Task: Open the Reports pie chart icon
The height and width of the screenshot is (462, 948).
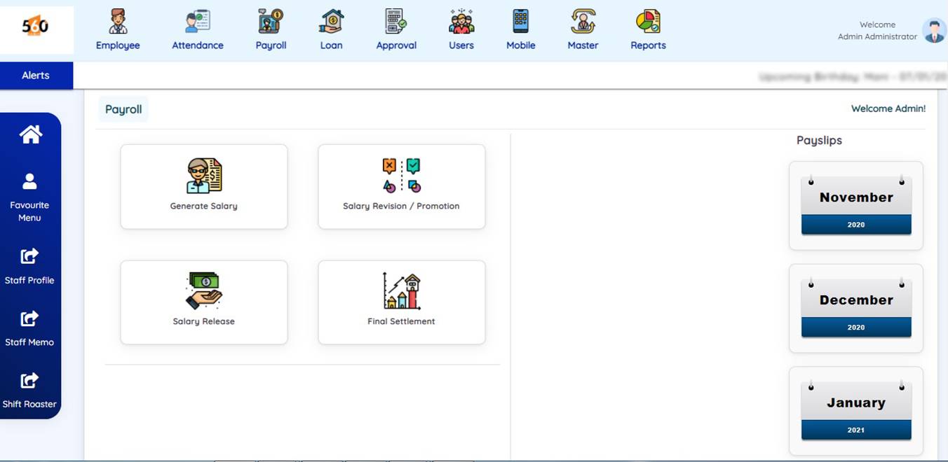Action: [648, 22]
